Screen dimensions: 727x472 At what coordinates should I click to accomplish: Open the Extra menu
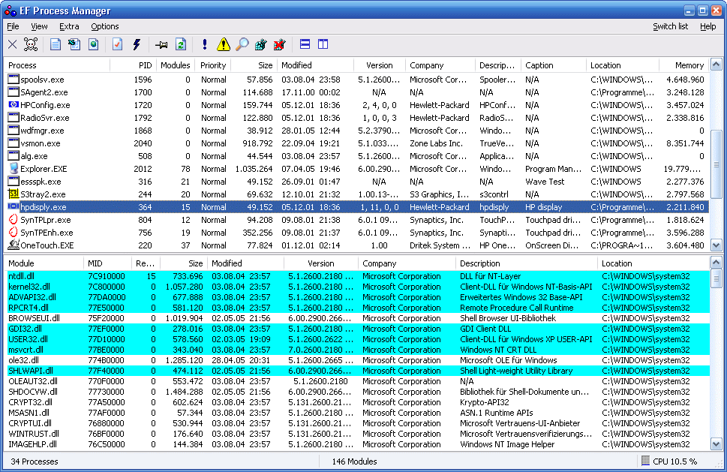coord(69,26)
